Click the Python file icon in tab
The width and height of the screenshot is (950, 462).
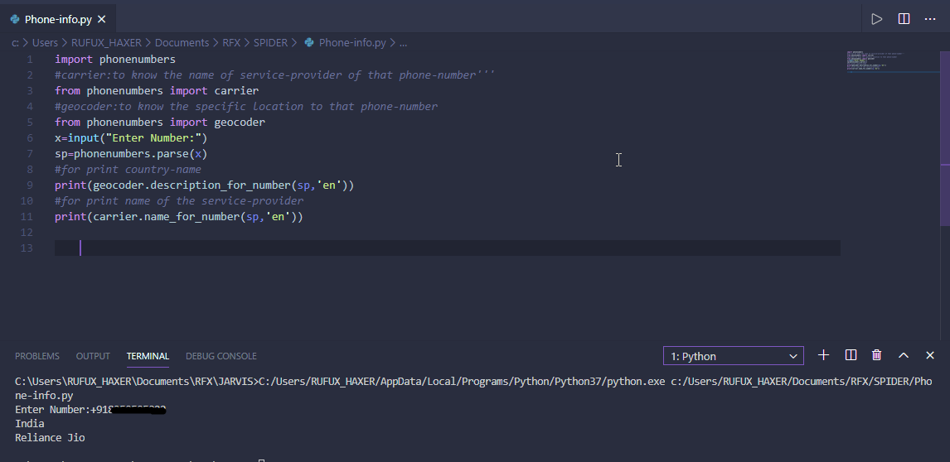[x=15, y=19]
